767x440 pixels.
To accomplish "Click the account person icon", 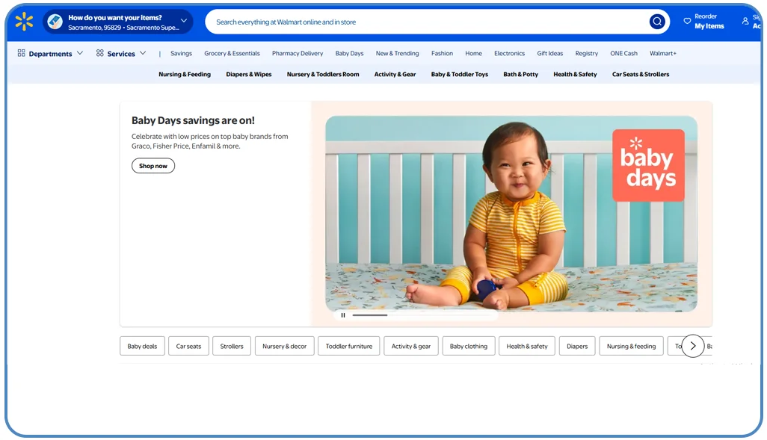I will pyautogui.click(x=745, y=21).
